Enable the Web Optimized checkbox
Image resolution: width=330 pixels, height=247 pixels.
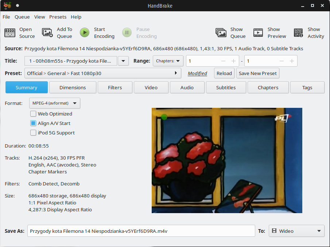(x=33, y=114)
